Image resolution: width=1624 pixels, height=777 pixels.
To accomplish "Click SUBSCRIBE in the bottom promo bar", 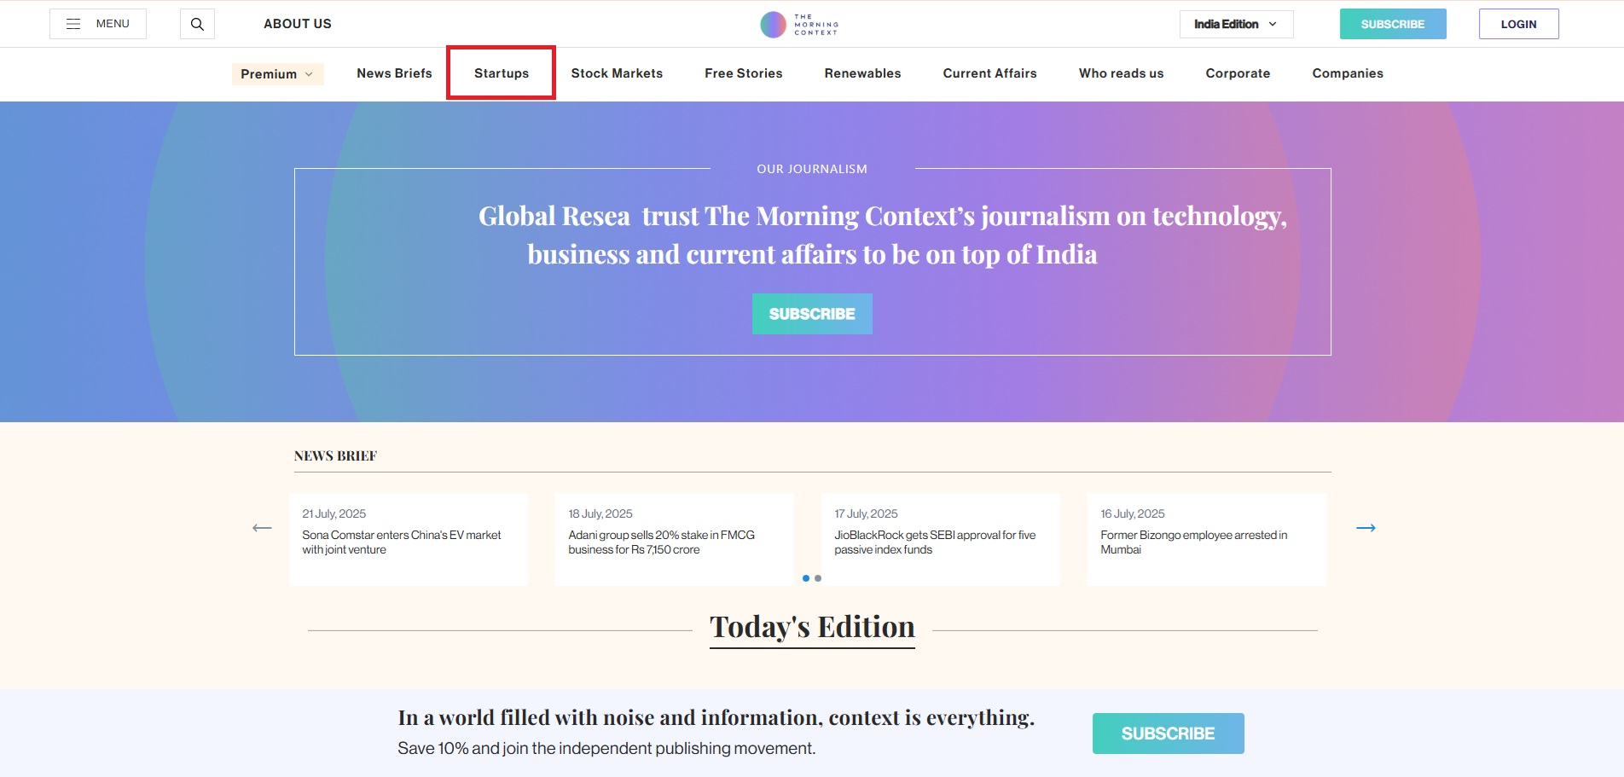I will coord(1168,734).
